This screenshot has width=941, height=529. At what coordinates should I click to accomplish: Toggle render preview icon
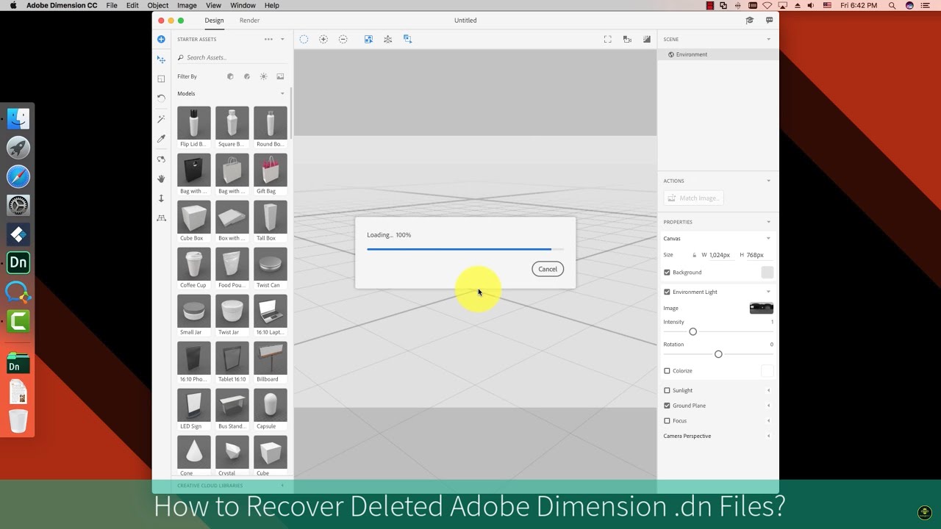coord(647,39)
